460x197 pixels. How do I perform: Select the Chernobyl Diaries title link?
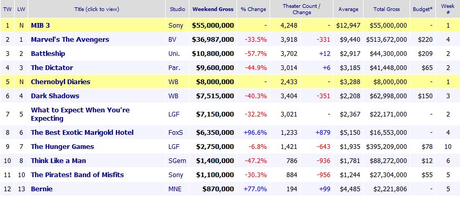click(60, 82)
